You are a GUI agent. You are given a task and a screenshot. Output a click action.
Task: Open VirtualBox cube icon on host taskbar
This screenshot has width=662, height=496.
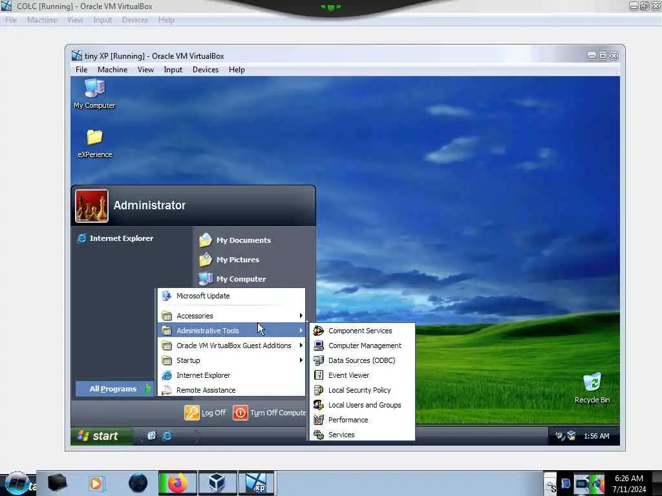(x=217, y=483)
